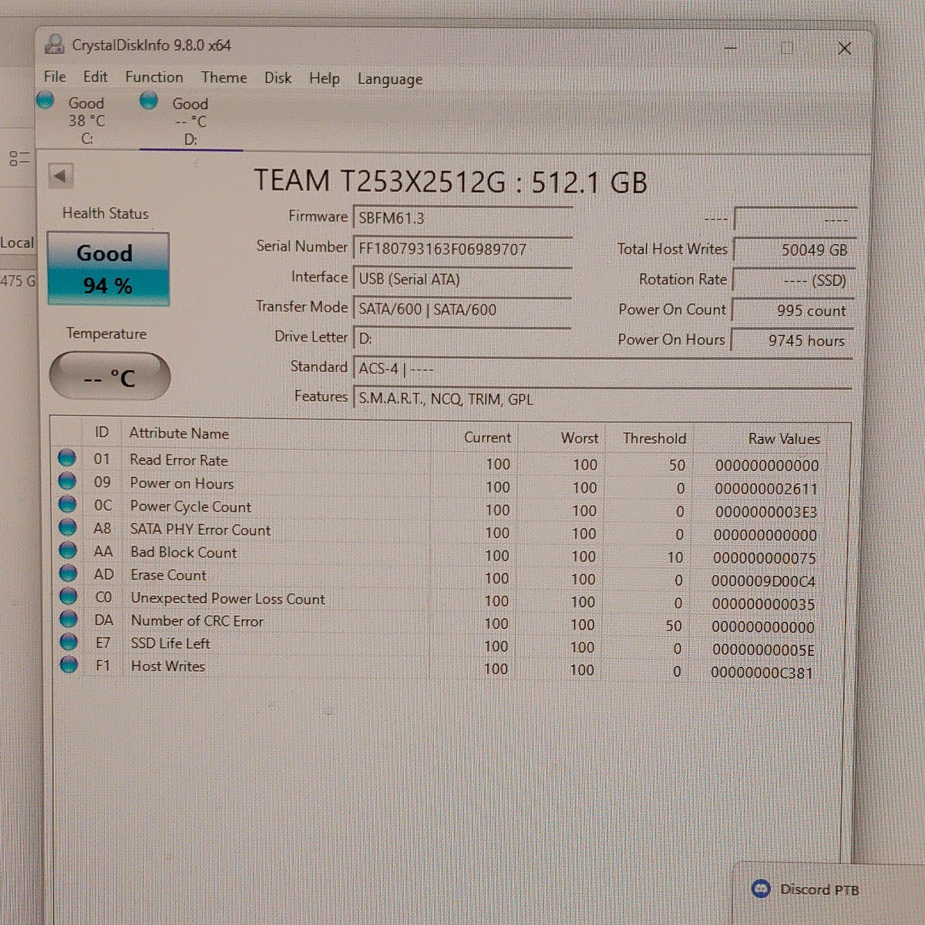The height and width of the screenshot is (925, 925).
Task: Select the Power Cycle Count attribute name
Action: pyautogui.click(x=190, y=506)
